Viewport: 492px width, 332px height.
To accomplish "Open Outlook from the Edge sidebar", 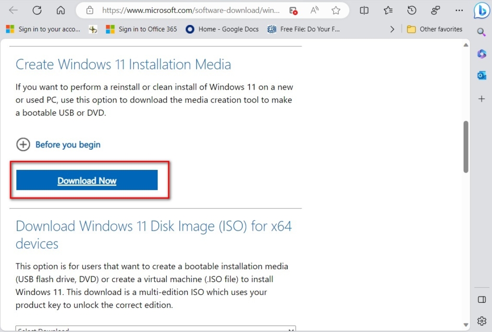I will click(x=481, y=75).
